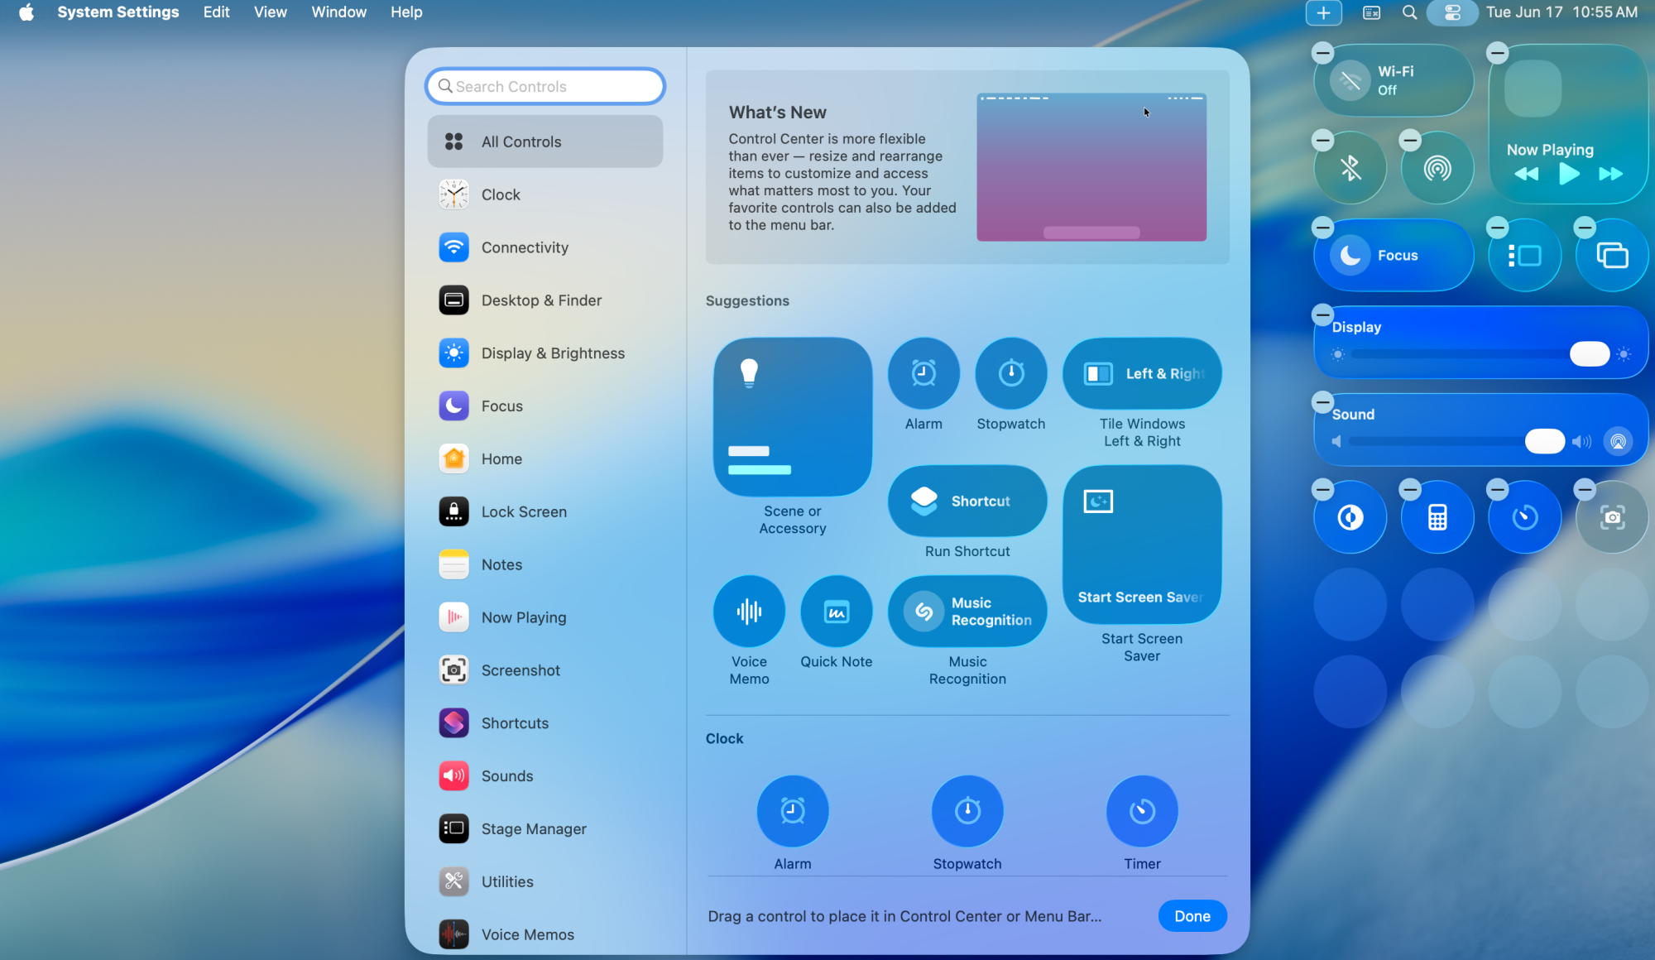Click the AirDrop button in Control Center
Screen dimensions: 1655x960
(1437, 169)
